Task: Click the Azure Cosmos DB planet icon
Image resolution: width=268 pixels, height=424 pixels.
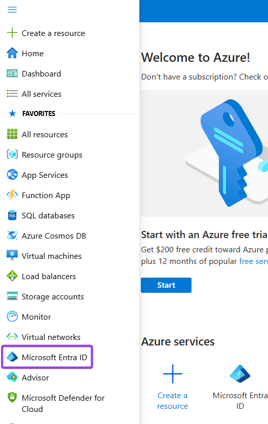Action: 12,235
